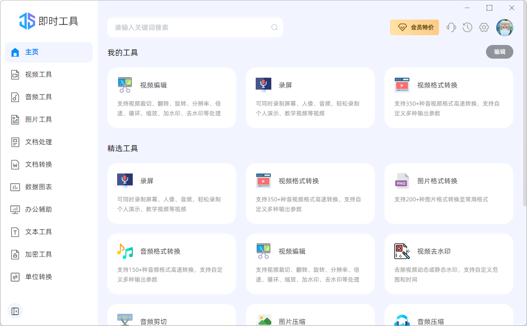Click the 录屏 icon in 精选工具
The image size is (527, 326).
tap(125, 181)
